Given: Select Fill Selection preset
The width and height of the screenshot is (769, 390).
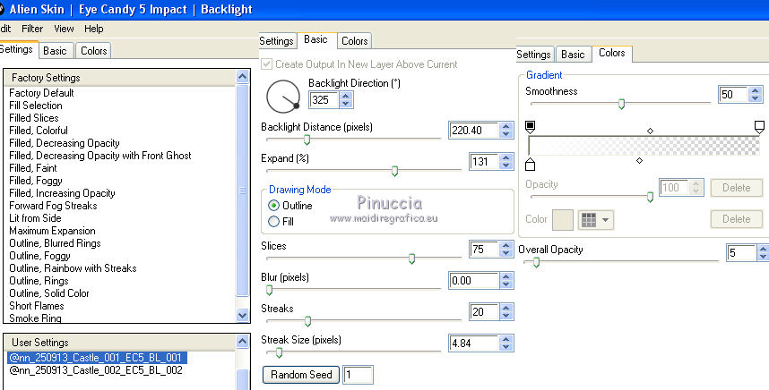Looking at the screenshot, I should [x=35, y=106].
